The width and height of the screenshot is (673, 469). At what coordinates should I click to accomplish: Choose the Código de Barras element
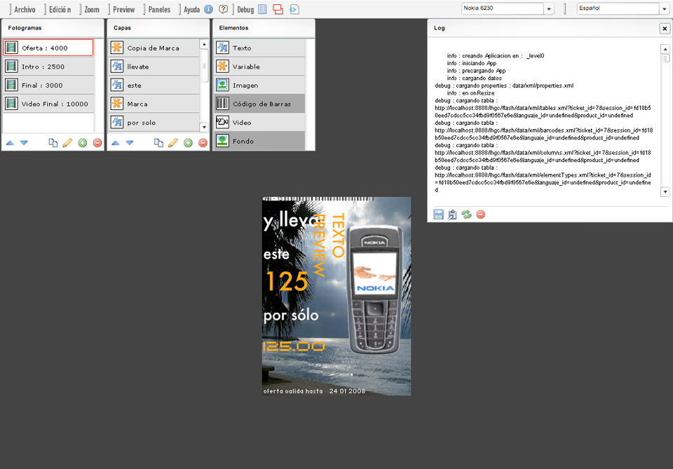[x=259, y=104]
